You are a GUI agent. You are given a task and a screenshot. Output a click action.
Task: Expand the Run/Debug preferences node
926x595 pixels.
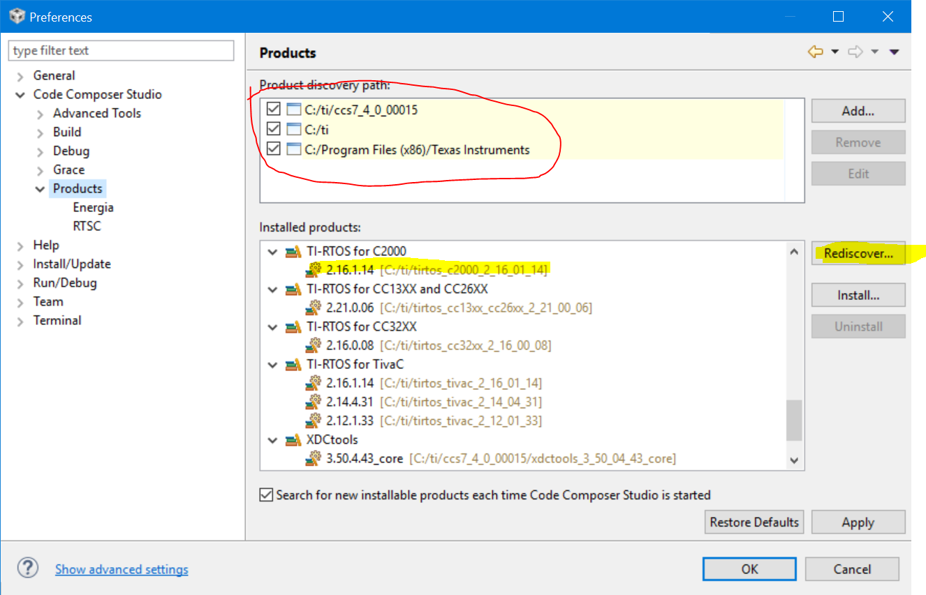20,283
